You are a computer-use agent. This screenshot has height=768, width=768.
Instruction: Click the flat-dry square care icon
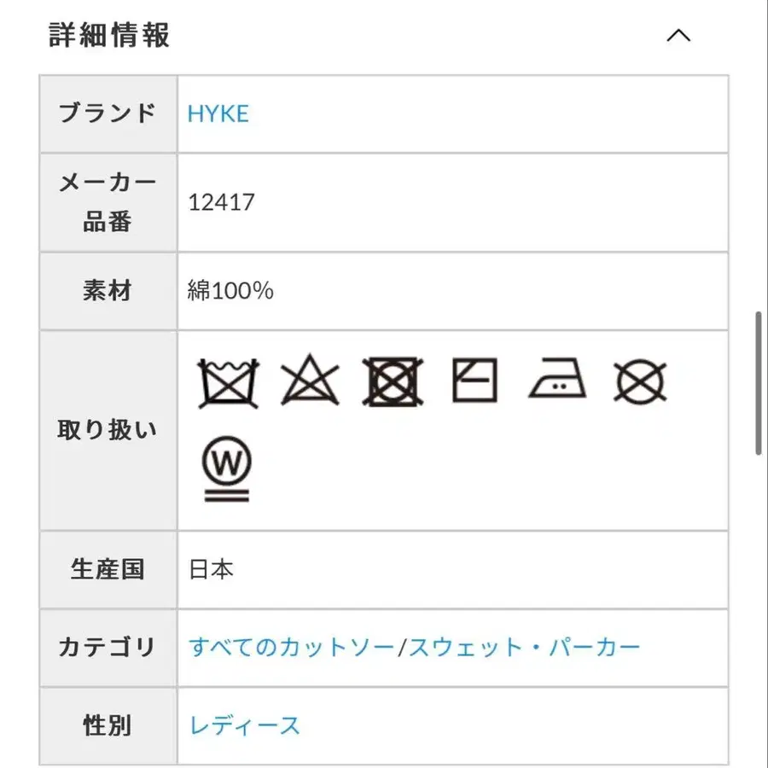pos(474,381)
